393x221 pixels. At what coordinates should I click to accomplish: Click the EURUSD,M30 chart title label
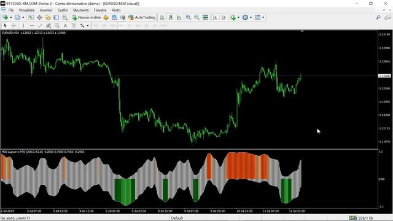34,33
